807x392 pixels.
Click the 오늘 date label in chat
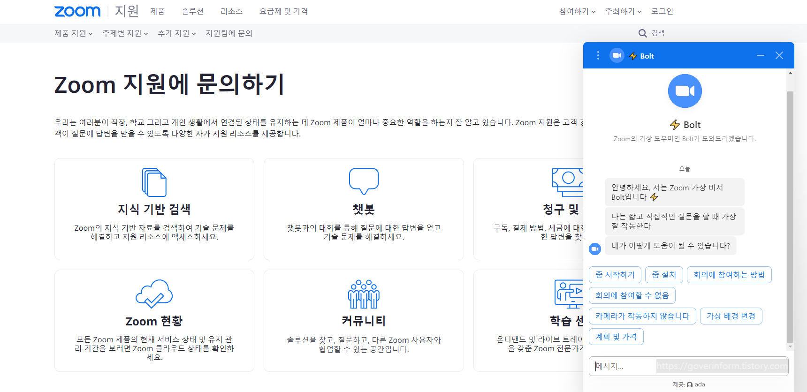click(x=685, y=169)
